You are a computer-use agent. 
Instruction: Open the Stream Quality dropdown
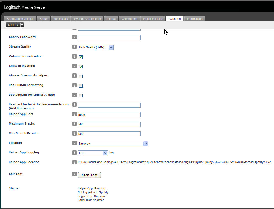[x=95, y=47]
